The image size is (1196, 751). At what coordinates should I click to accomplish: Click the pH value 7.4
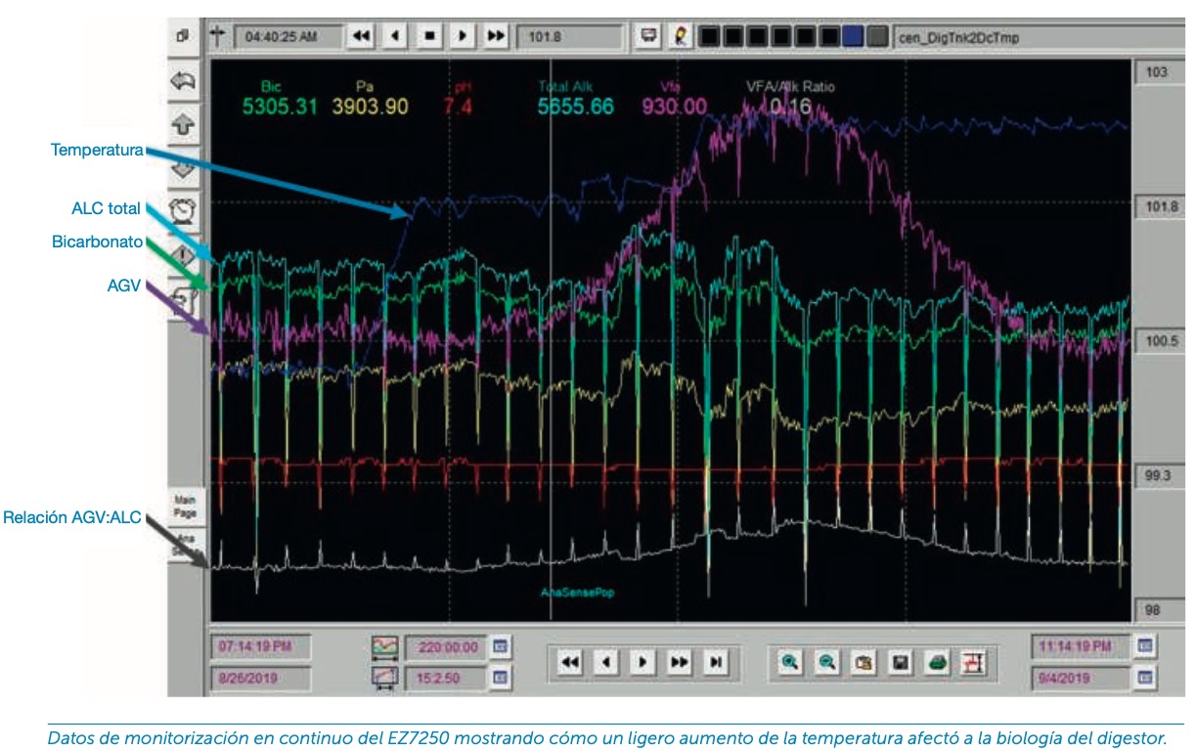[458, 106]
